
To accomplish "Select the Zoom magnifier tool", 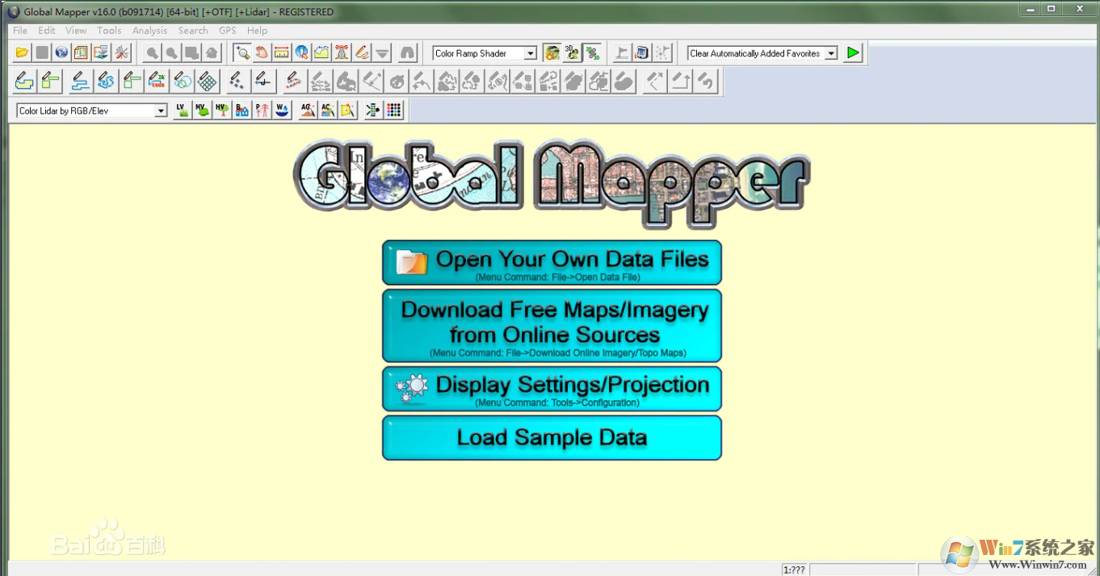I will (241, 52).
